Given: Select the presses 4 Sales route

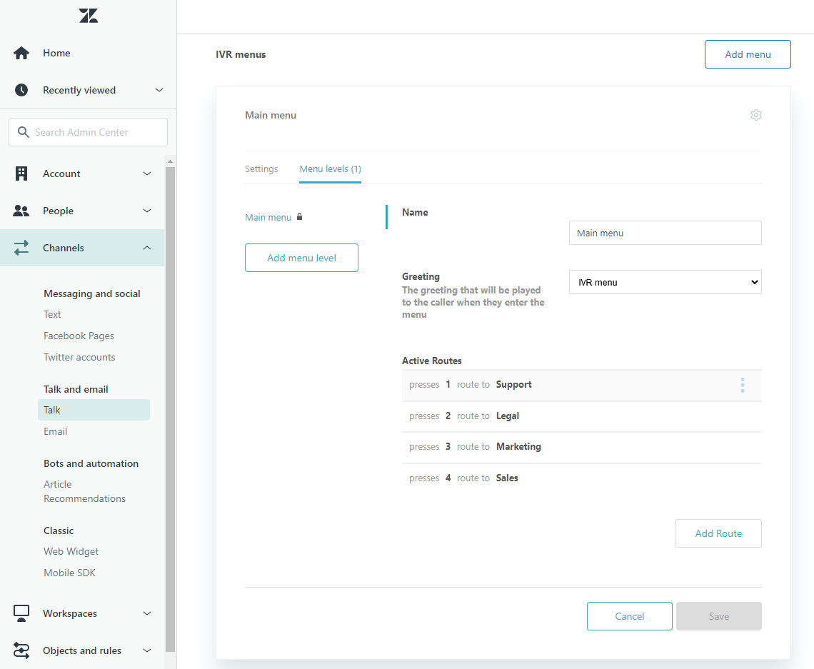Looking at the screenshot, I should [581, 478].
